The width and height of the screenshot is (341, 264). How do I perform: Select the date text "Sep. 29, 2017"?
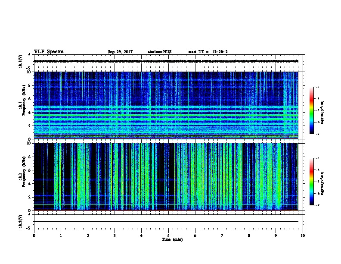click(x=120, y=52)
